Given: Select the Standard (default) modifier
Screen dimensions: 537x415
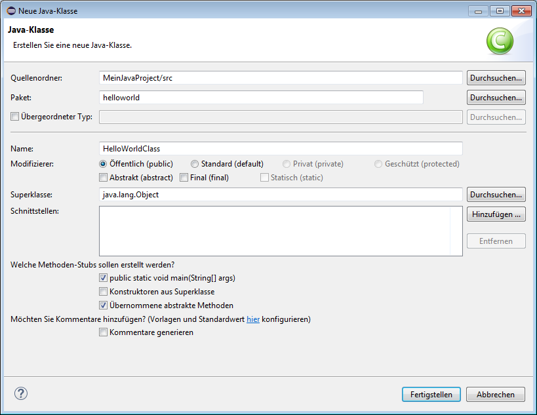Looking at the screenshot, I should tap(195, 164).
